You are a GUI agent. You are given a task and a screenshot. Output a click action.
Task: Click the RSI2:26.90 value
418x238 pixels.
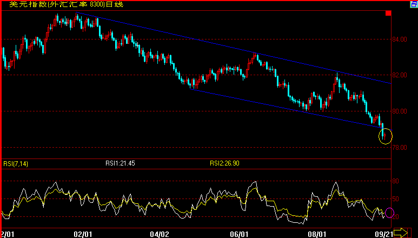pos(224,163)
